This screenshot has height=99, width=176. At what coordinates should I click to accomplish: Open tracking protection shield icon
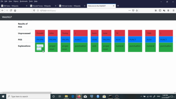click(34, 10)
